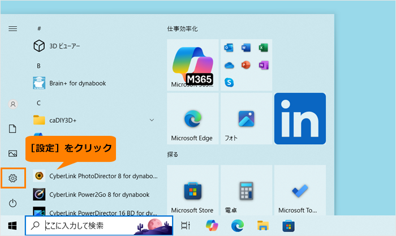Open Word icon in Office tile

coord(246,48)
